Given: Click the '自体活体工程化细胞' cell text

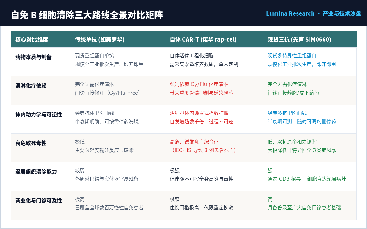Looking at the screenshot, I should 192,56.
